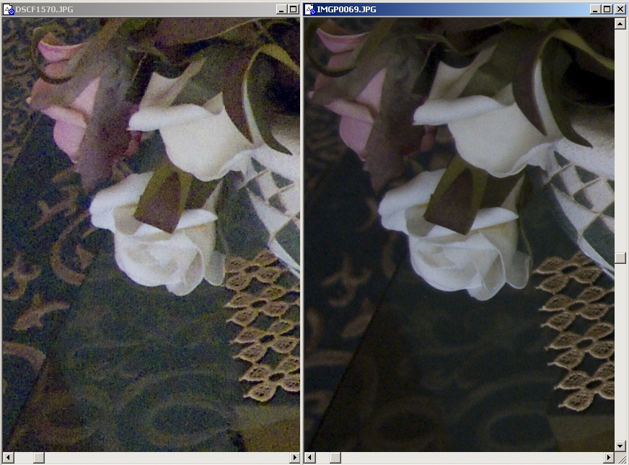Screen dimensions: 629x465
Task: Click scroll-right arrow in IMGP0069.JPG window
Action: 609,457
